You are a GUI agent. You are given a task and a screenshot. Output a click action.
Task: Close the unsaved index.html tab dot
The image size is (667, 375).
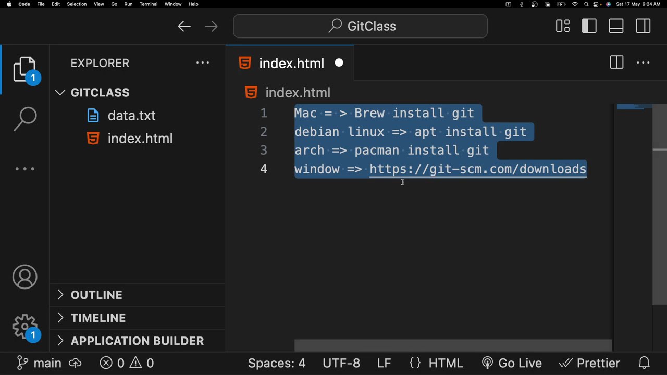(339, 63)
